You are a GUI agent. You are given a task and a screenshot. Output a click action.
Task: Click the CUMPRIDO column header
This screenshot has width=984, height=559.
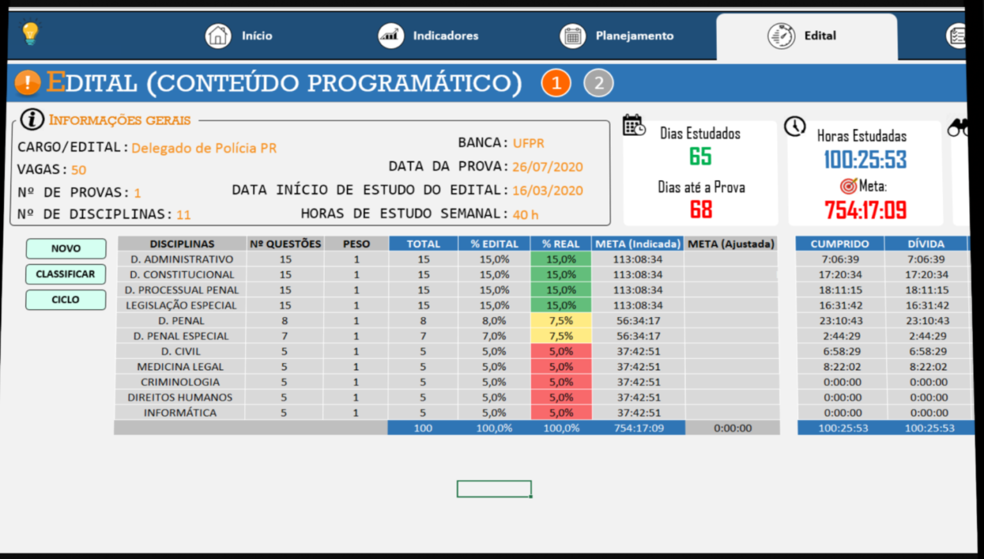(x=840, y=244)
